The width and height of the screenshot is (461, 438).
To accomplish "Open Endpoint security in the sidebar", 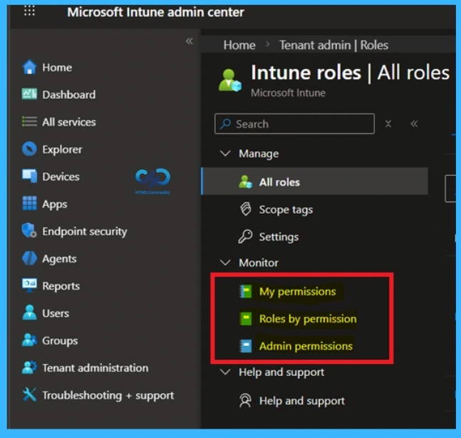I will pos(85,231).
